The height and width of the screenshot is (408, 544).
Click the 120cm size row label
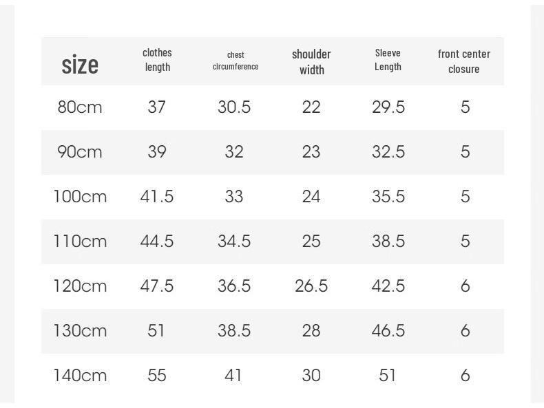[x=80, y=286]
